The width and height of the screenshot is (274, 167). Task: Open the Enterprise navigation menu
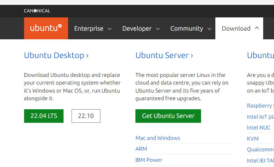click(x=92, y=29)
